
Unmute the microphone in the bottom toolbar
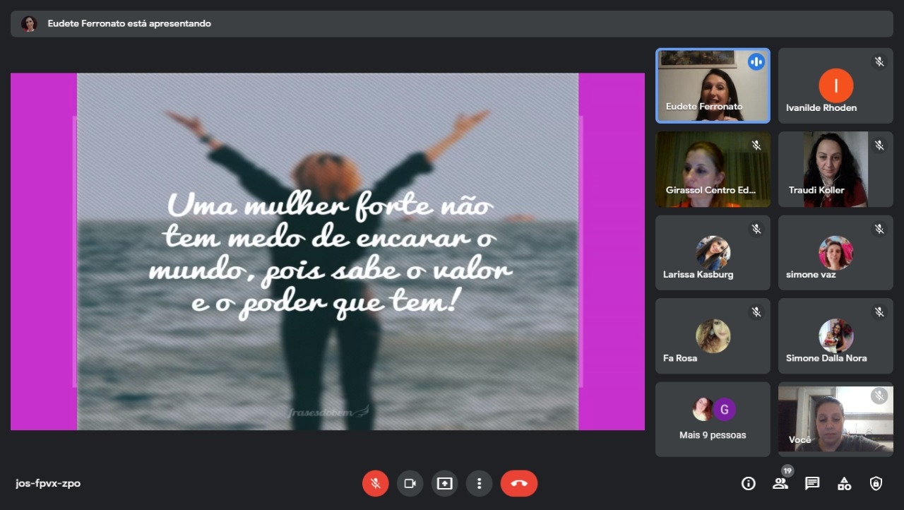375,484
